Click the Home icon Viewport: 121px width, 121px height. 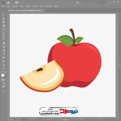click(x=8, y=3)
